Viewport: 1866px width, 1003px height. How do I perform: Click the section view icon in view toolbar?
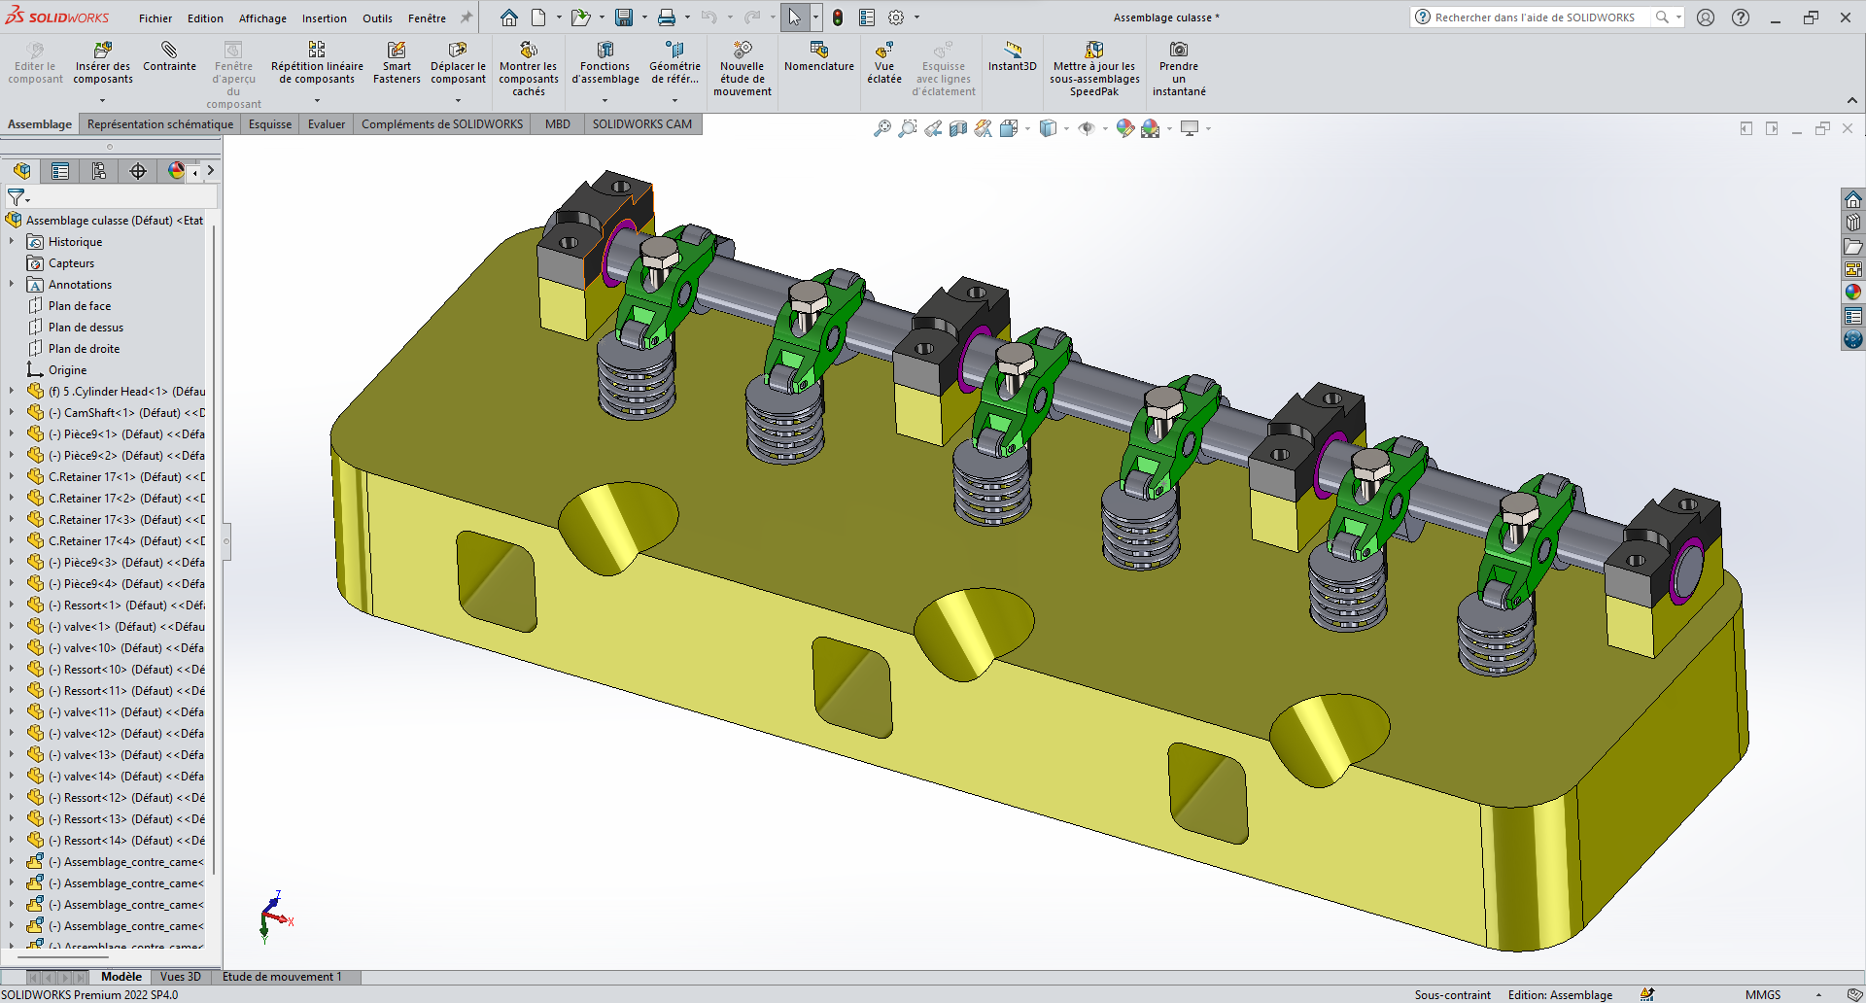tap(958, 128)
